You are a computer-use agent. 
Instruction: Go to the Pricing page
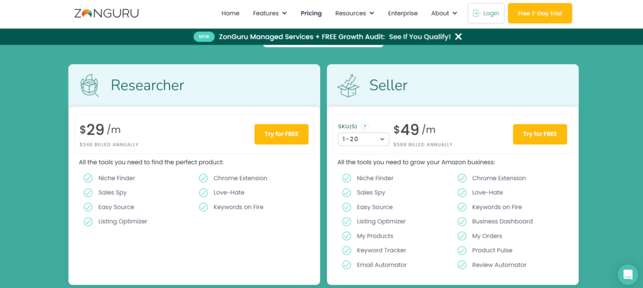pyautogui.click(x=311, y=13)
